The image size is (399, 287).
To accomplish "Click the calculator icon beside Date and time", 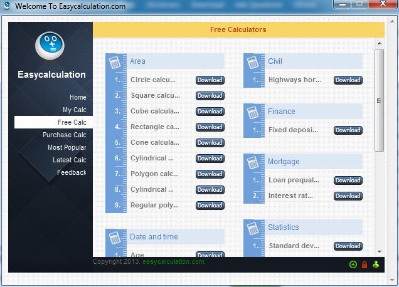I will coord(115,238).
